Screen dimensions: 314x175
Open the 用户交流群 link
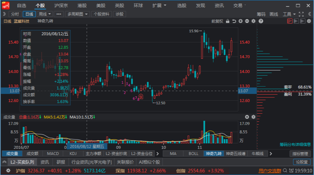pyautogui.click(x=270, y=171)
